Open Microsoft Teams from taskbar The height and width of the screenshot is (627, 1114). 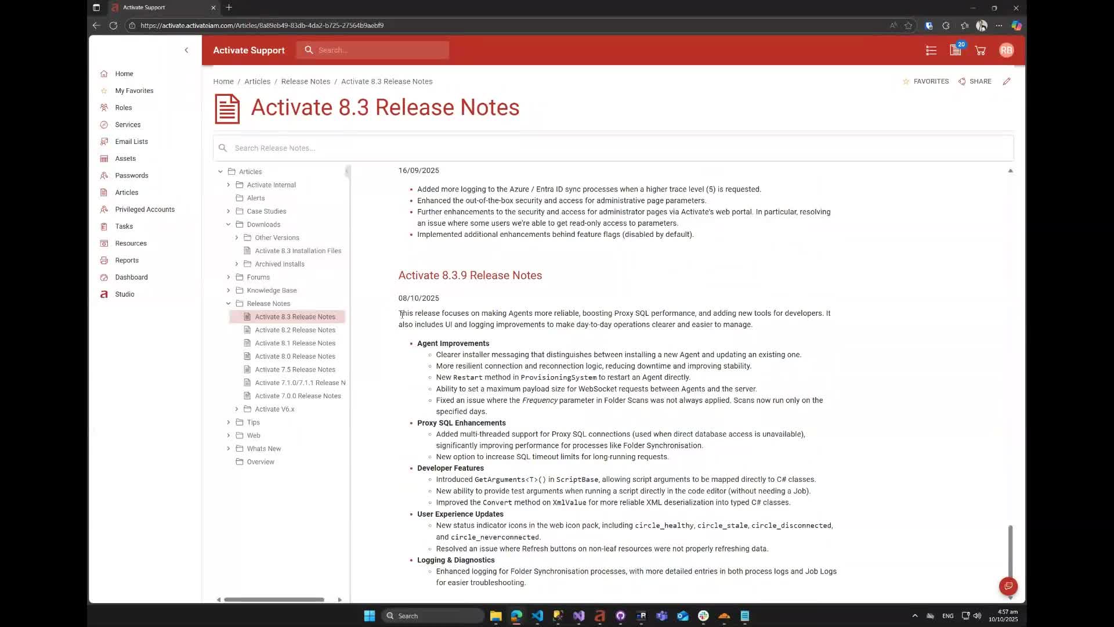662,616
